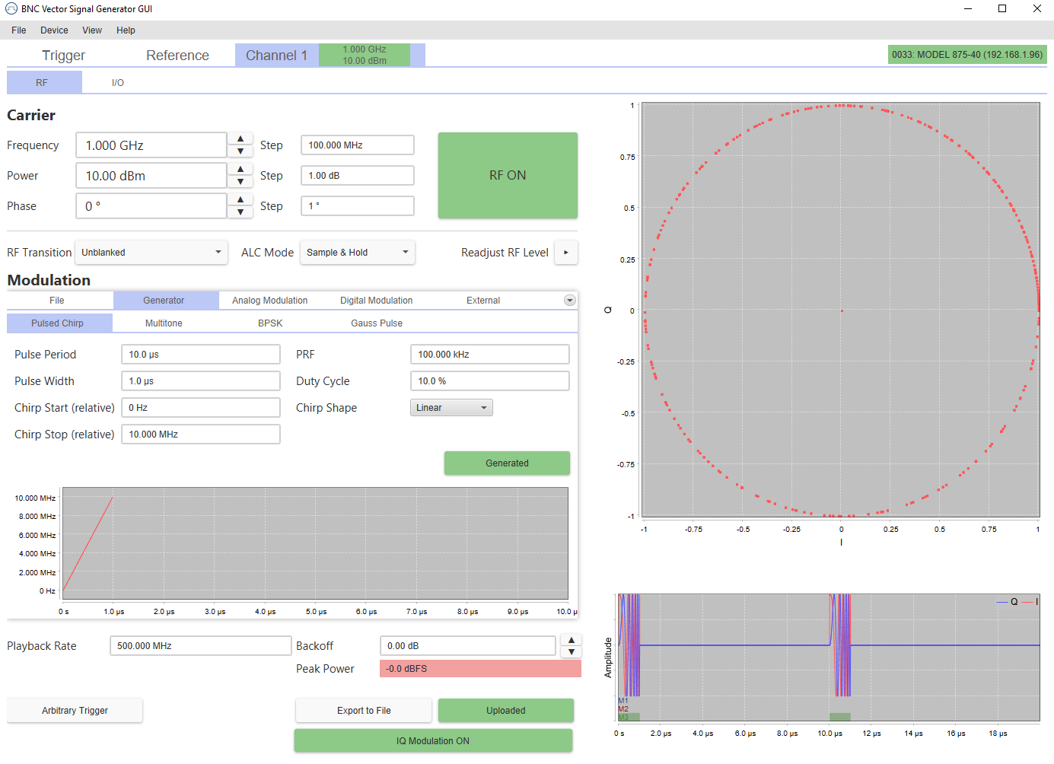Open the modulation tab overflow disclosure arrow
Screen dimensions: 1054x764
(x=569, y=300)
